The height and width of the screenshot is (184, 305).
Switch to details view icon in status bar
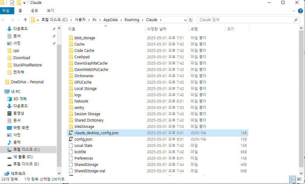293,179
